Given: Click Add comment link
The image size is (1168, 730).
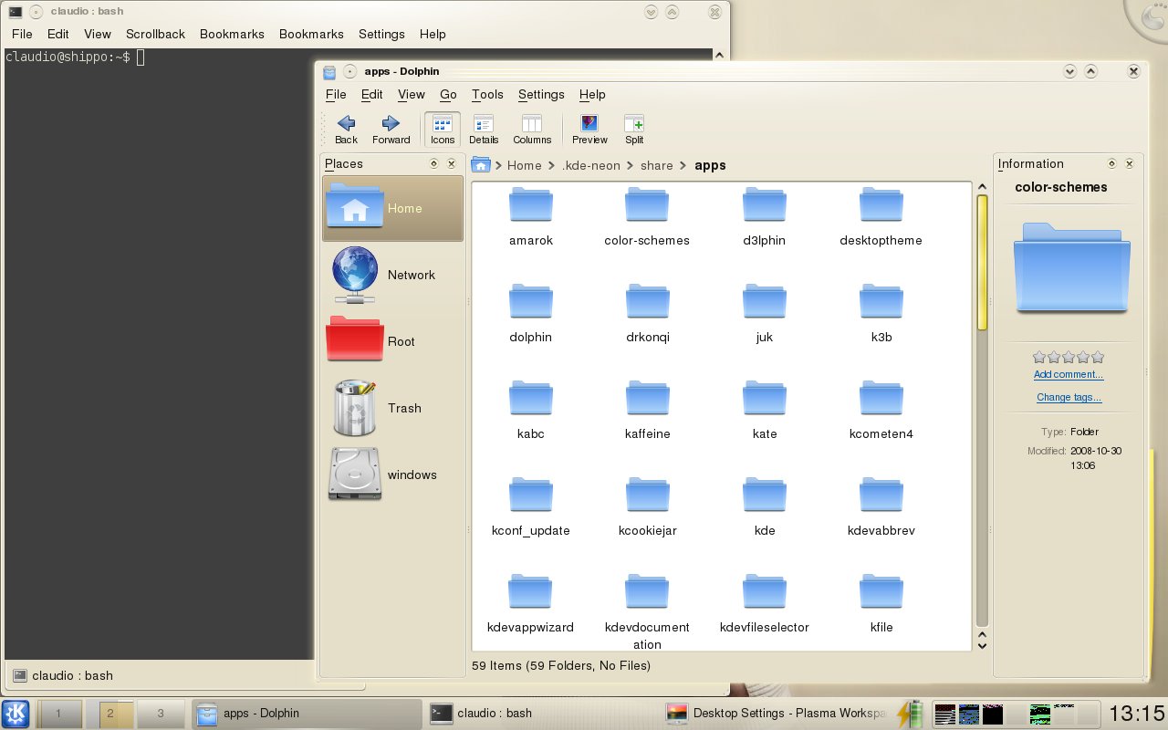Looking at the screenshot, I should tap(1069, 374).
